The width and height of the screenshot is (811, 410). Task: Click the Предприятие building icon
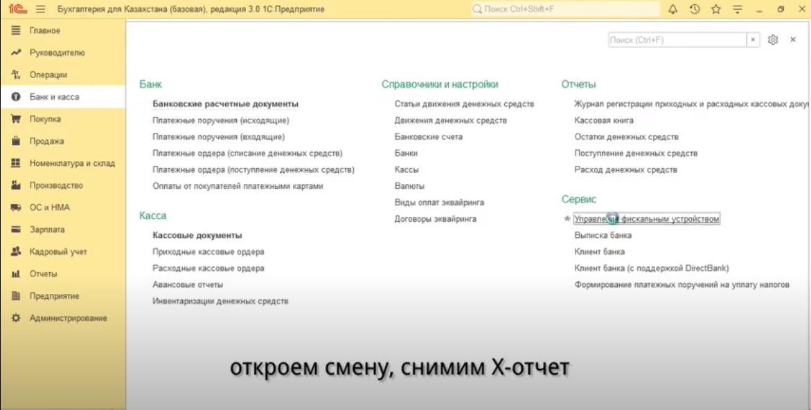[16, 296]
